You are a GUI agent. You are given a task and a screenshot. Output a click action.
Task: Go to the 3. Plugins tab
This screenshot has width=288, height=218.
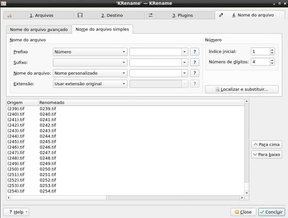[x=180, y=15]
